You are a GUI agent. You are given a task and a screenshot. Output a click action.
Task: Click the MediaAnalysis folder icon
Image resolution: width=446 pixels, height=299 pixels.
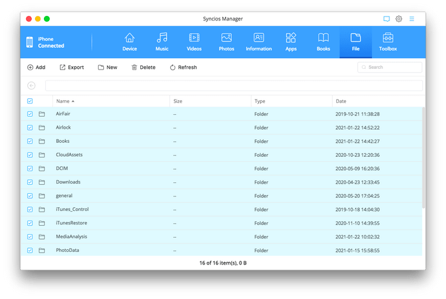(x=42, y=237)
